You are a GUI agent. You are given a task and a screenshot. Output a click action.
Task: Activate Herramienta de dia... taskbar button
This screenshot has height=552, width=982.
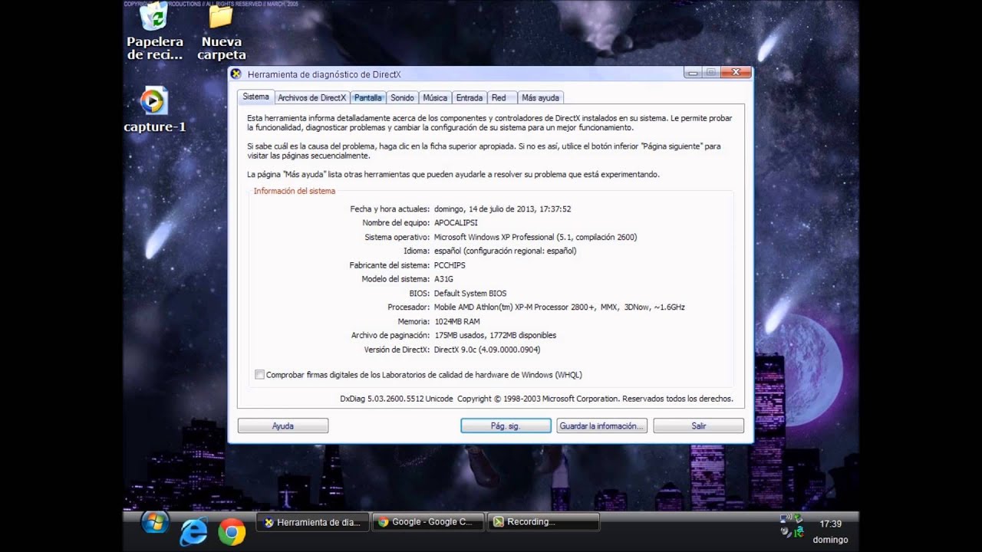pos(312,522)
